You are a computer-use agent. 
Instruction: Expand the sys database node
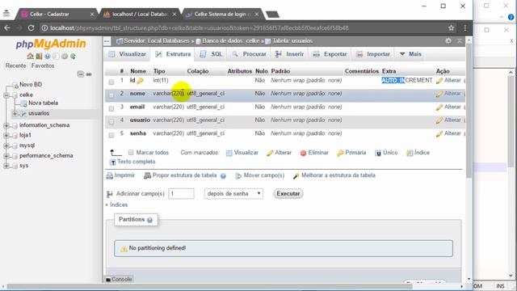[6, 166]
